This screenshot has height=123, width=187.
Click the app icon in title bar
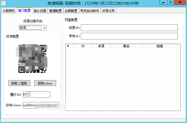point(3,3)
